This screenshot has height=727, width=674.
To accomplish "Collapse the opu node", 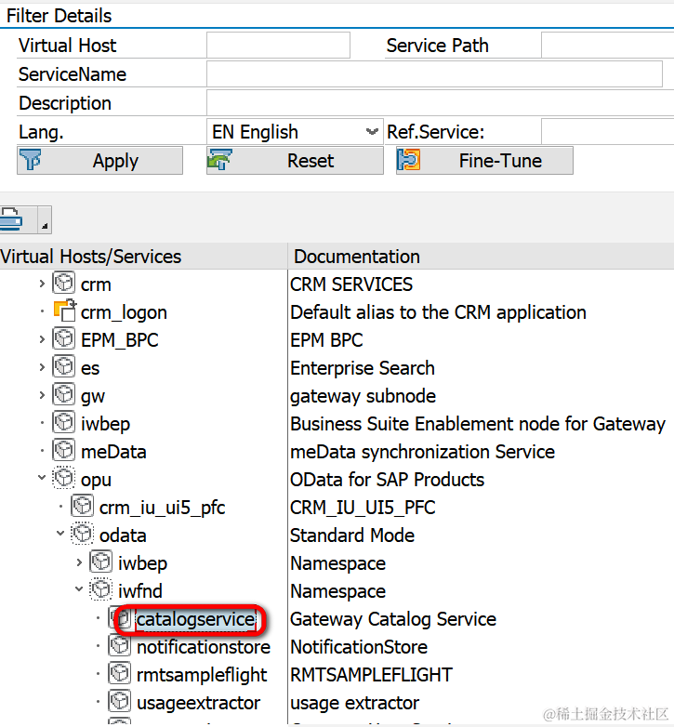I will (x=42, y=478).
